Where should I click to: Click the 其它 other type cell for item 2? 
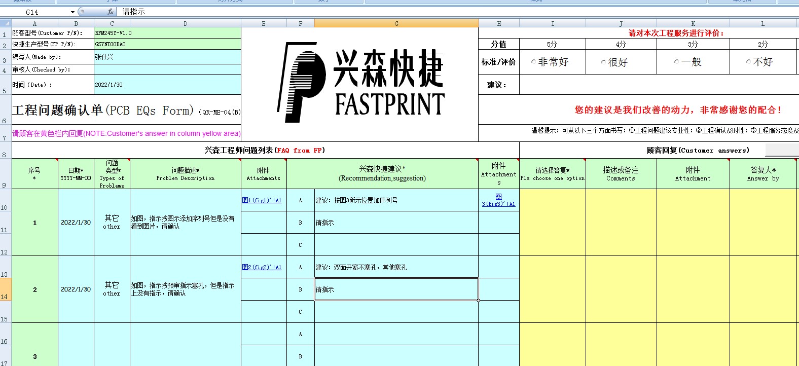112,289
